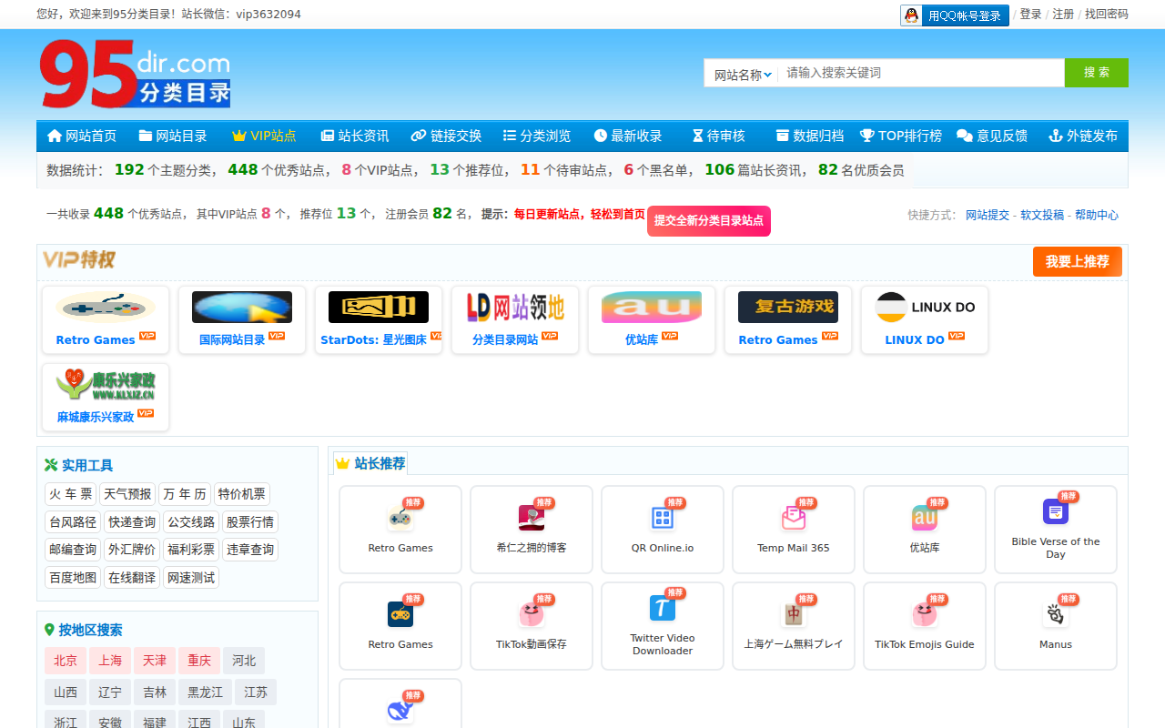Screen dimensions: 1165x728
Task: Click the search keyword input field
Action: (x=921, y=73)
